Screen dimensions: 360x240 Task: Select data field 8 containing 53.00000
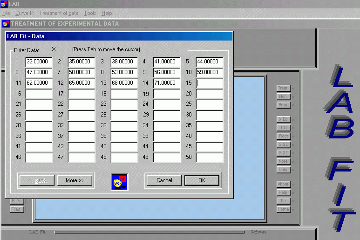(x=124, y=72)
